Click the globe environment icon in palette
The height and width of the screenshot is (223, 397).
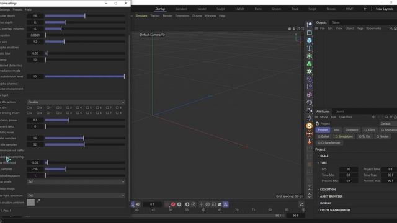[310, 103]
